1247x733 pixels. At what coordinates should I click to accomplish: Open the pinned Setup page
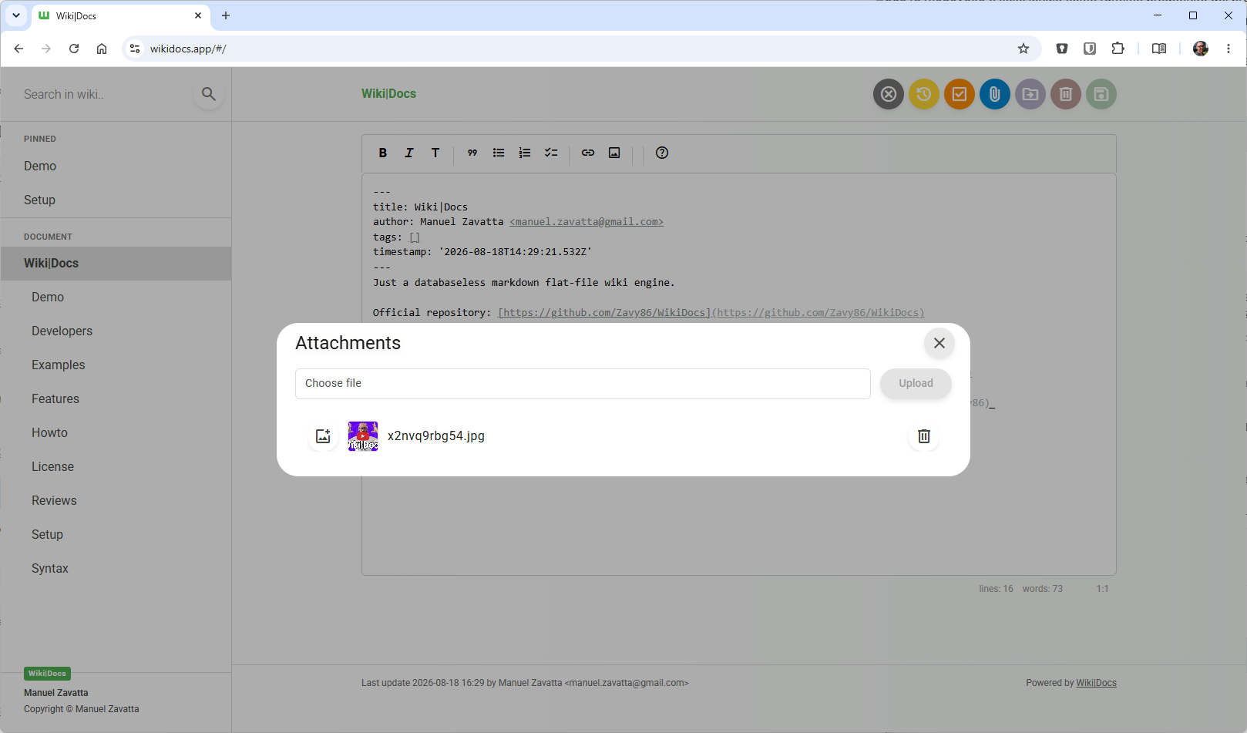[x=116, y=200]
